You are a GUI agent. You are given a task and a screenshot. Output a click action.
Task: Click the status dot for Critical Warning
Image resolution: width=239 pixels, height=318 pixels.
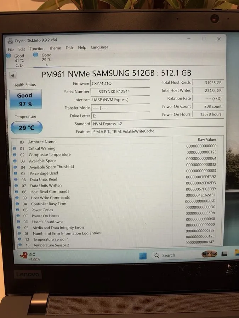click(x=14, y=148)
